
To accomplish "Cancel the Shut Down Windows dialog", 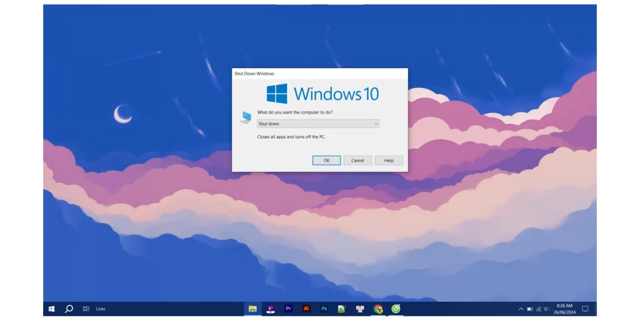I will [357, 161].
